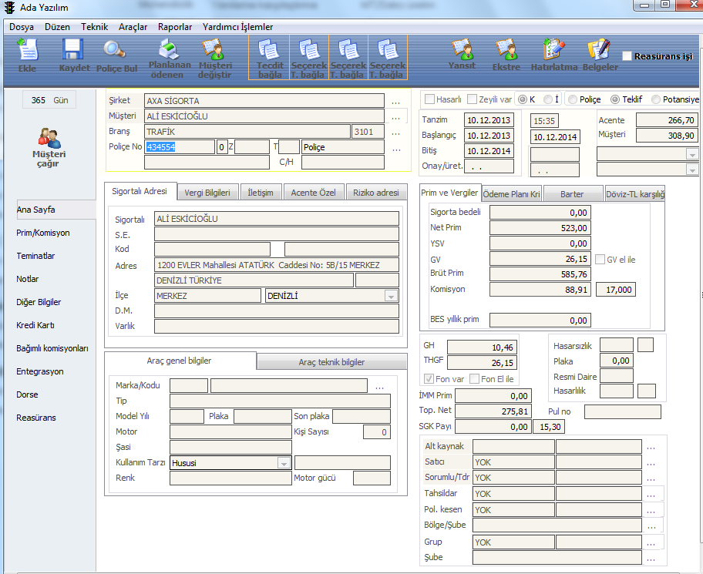This screenshot has height=574, width=703.
Task: Switch to the Vergi Bilgileri tab
Action: 207,193
